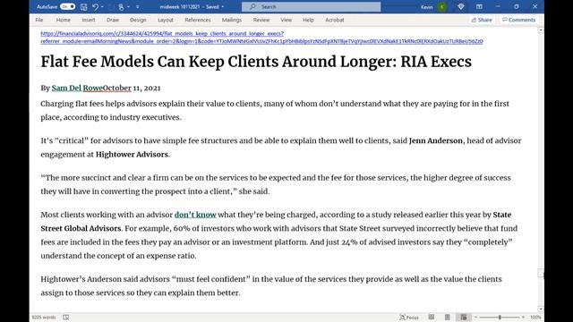Open the References tab
This screenshot has height=322, width=573.
coord(198,20)
